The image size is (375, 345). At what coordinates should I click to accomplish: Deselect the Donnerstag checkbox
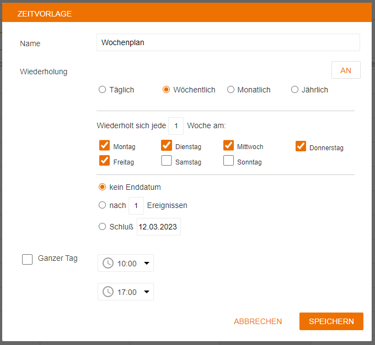(x=301, y=146)
